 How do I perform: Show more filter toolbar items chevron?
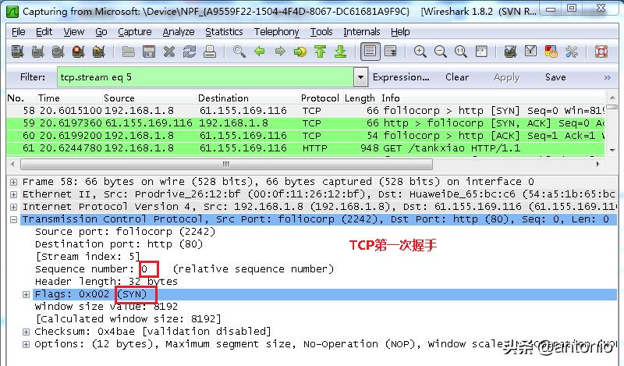coord(607,77)
